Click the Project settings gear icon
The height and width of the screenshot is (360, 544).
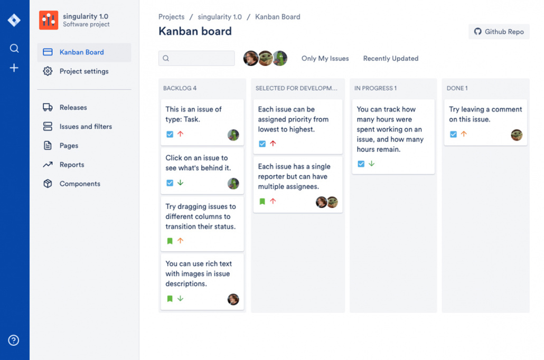48,71
